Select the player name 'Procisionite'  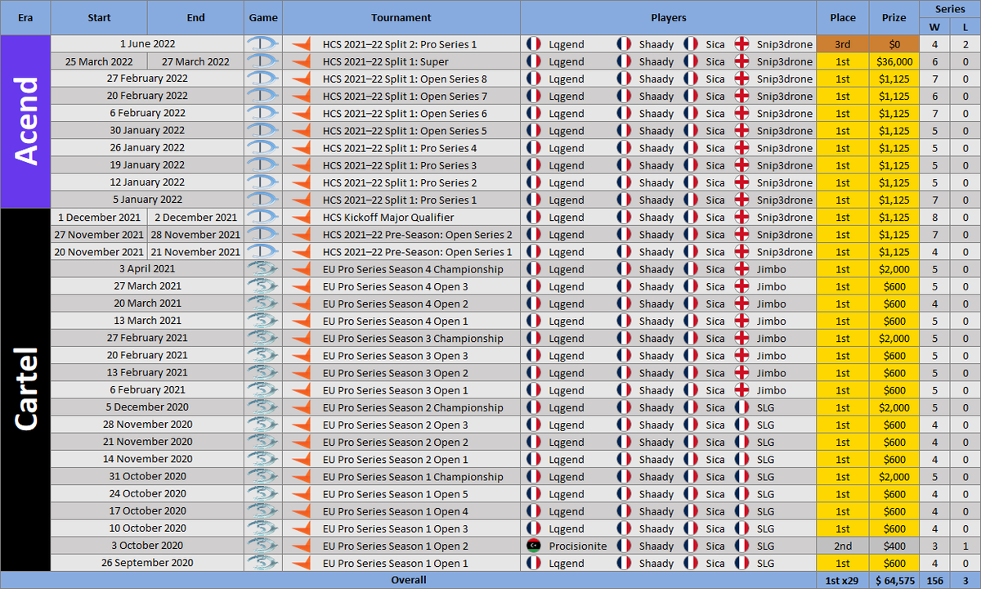point(578,546)
